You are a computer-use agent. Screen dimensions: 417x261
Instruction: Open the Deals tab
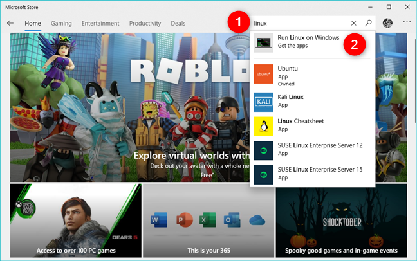point(178,24)
